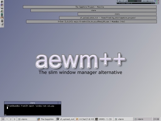This screenshot has width=161, height=121.
Task: Switch to workspace 0 in the pager
Action: pos(3,119)
